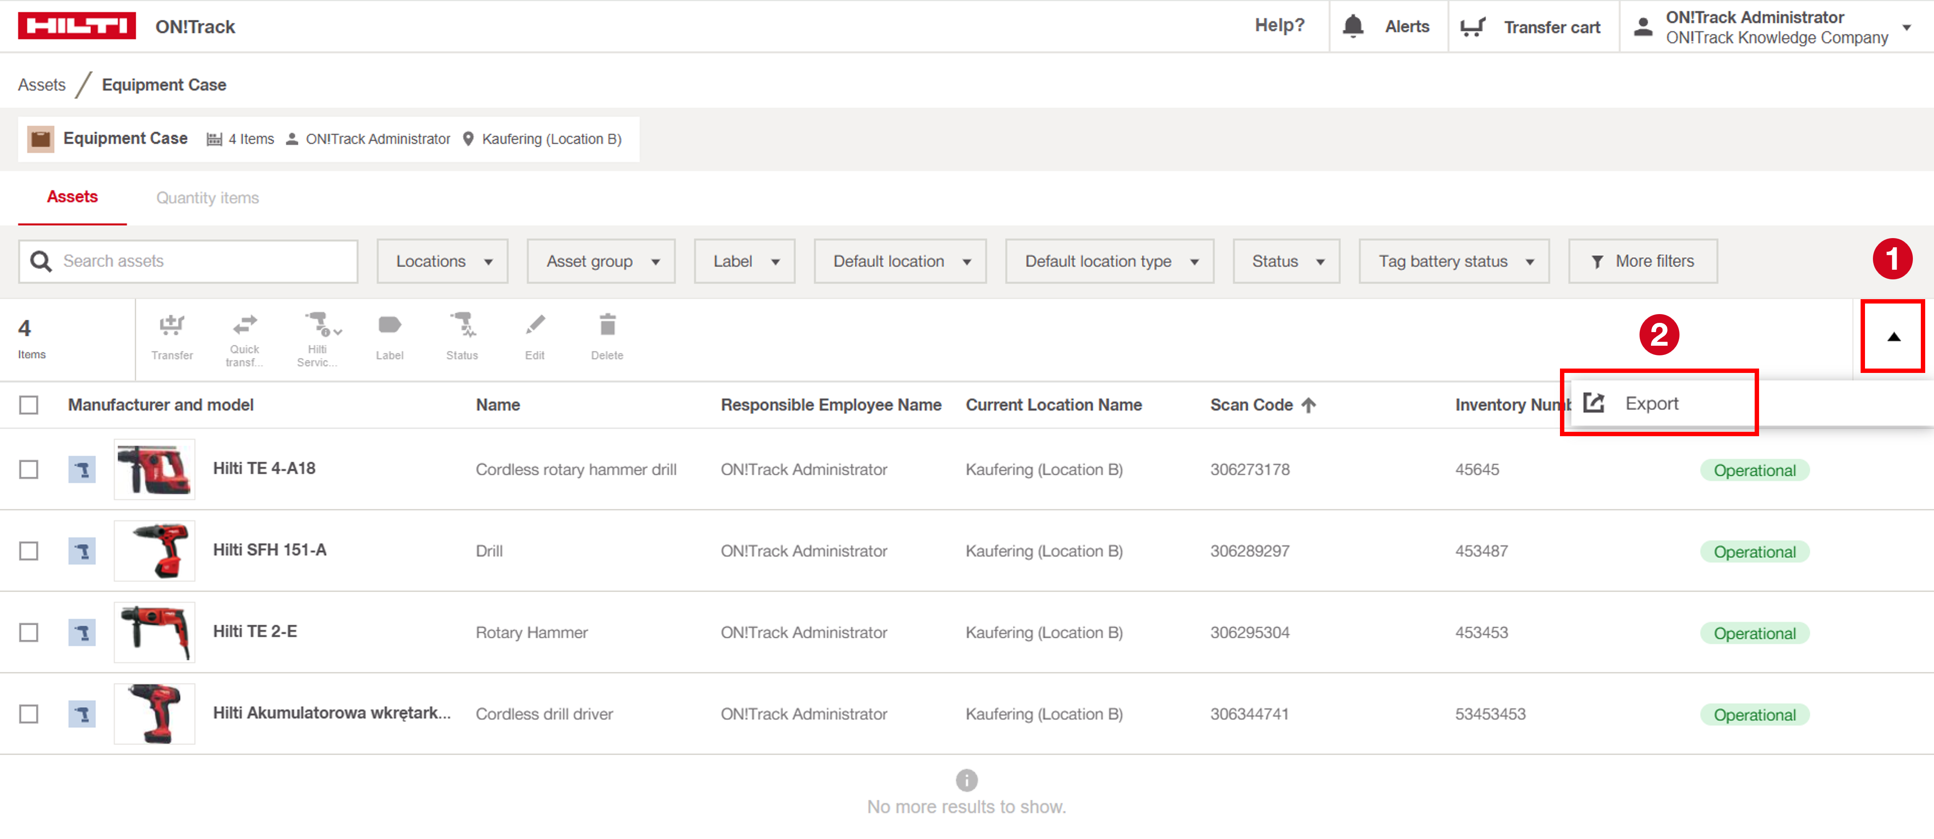Check the Hilti TE 4-A18 row checkbox
Viewport: 1934px width, 839px height.
tap(29, 470)
